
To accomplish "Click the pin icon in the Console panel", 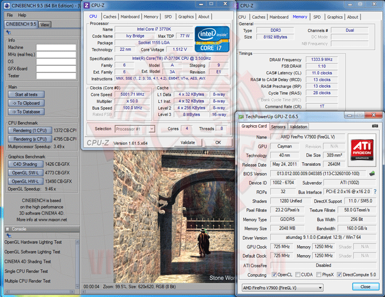I will tap(9, 235).
